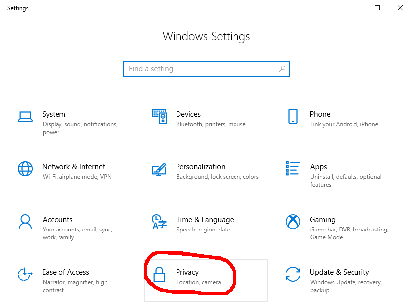Image resolution: width=412 pixels, height=308 pixels.
Task: Click the magnifier search icon
Action: coord(282,69)
